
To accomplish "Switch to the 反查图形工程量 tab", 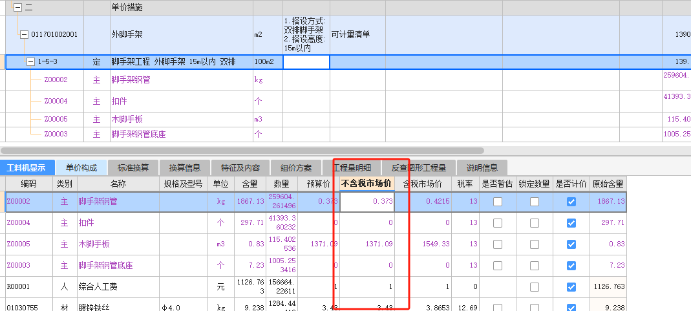I will [x=418, y=168].
